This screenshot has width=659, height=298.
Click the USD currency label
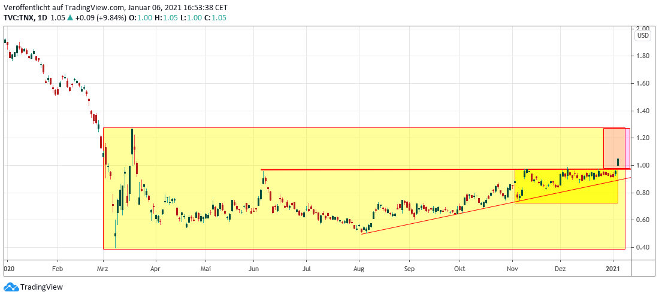(643, 36)
